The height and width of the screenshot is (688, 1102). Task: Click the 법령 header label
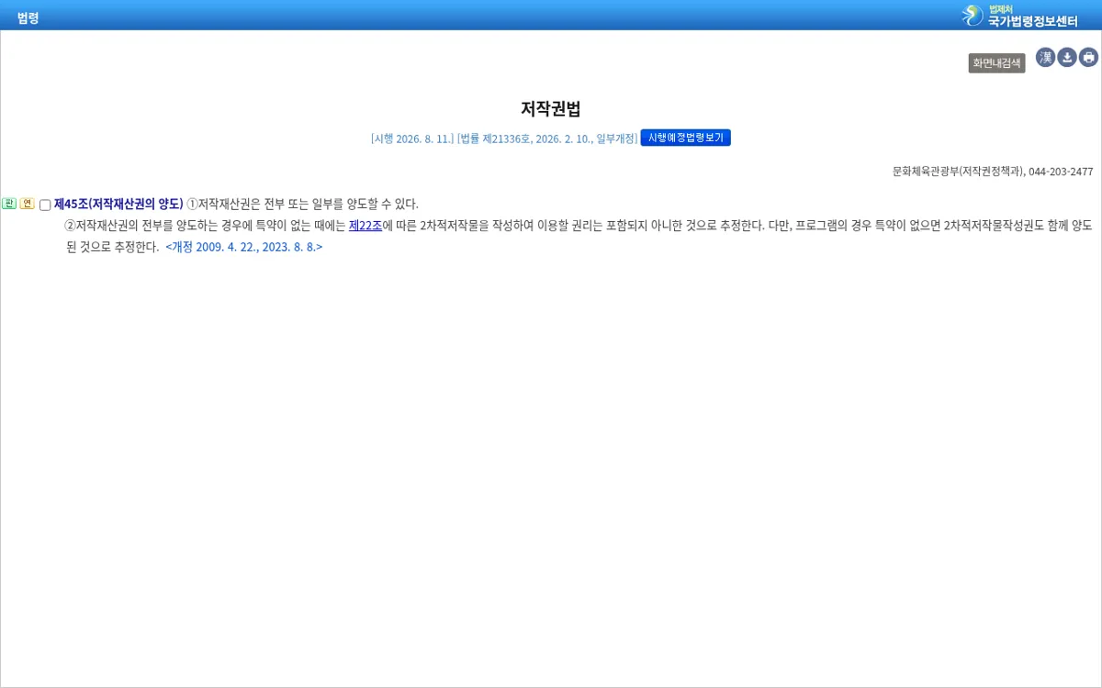[28, 17]
